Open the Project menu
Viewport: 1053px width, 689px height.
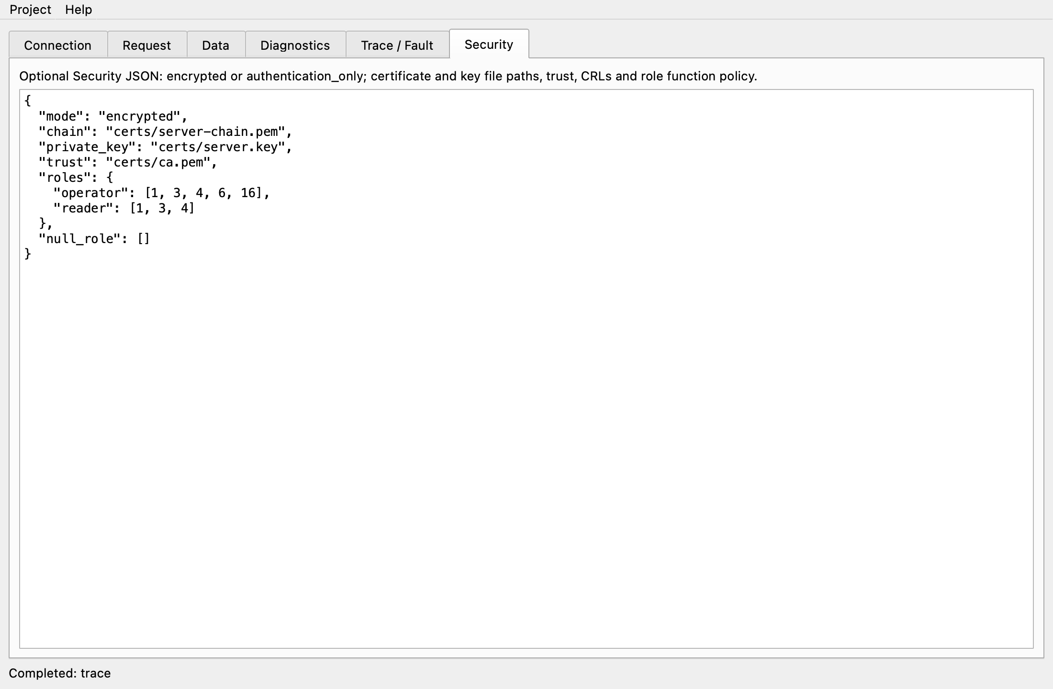[x=30, y=10]
